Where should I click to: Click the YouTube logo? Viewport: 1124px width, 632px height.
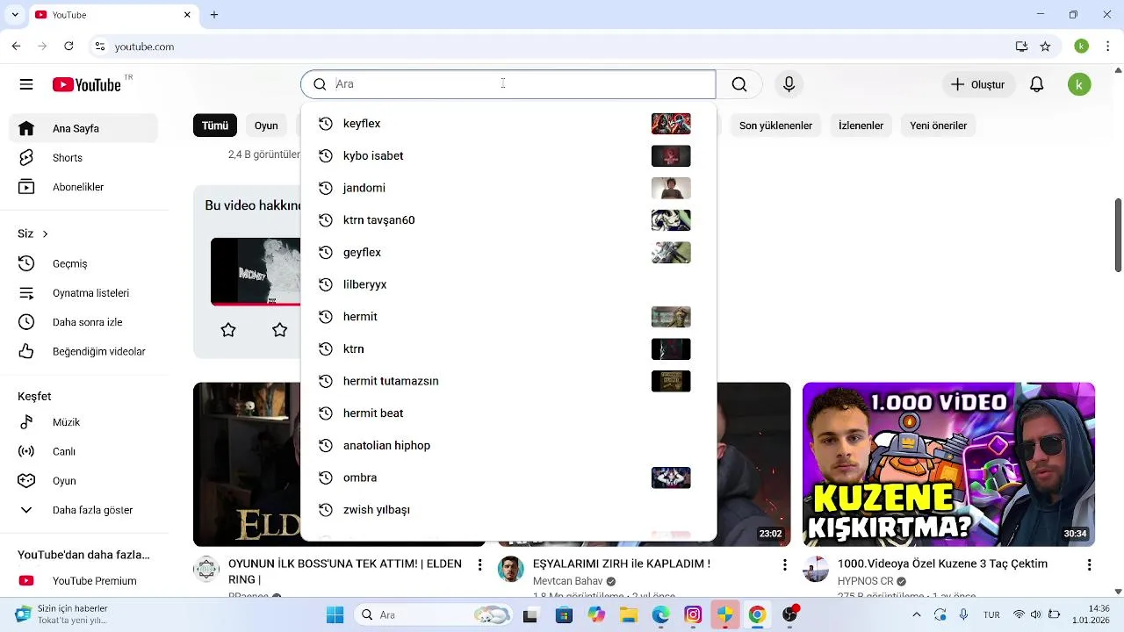tap(86, 84)
